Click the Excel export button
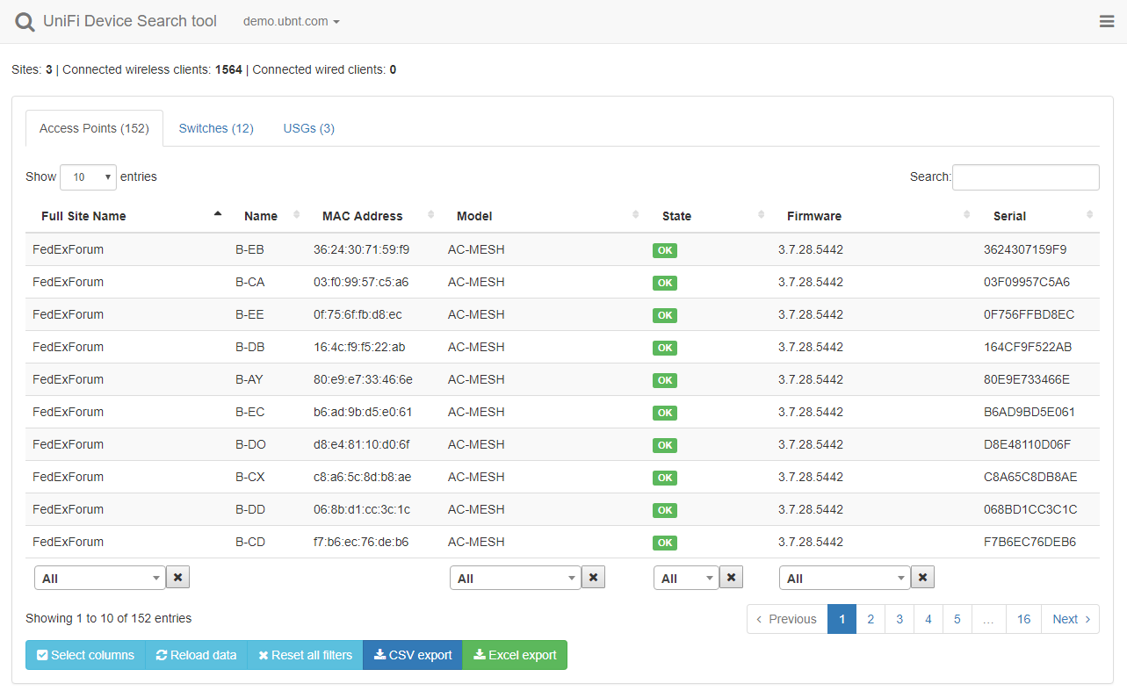This screenshot has width=1127, height=698. (x=514, y=655)
